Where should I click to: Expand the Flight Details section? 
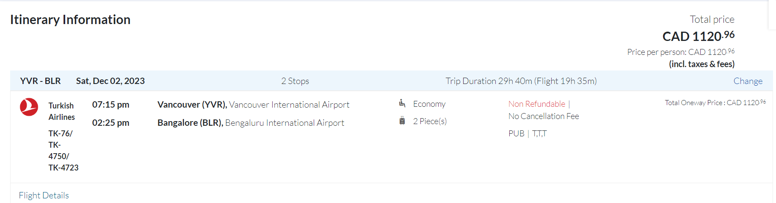pyautogui.click(x=44, y=195)
